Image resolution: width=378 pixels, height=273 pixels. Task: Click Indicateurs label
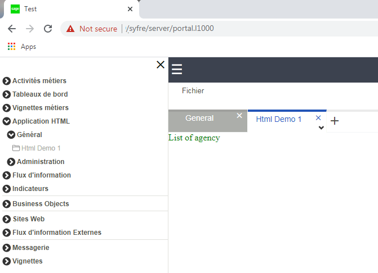[30, 188]
